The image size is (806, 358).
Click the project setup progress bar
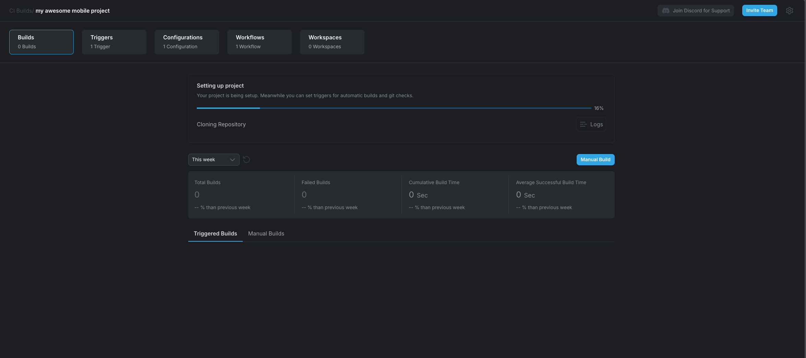[394, 108]
